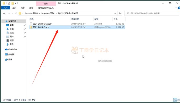The height and width of the screenshot is (103, 180).
Task: Go back with the left arrow
Action: [x=4, y=13]
